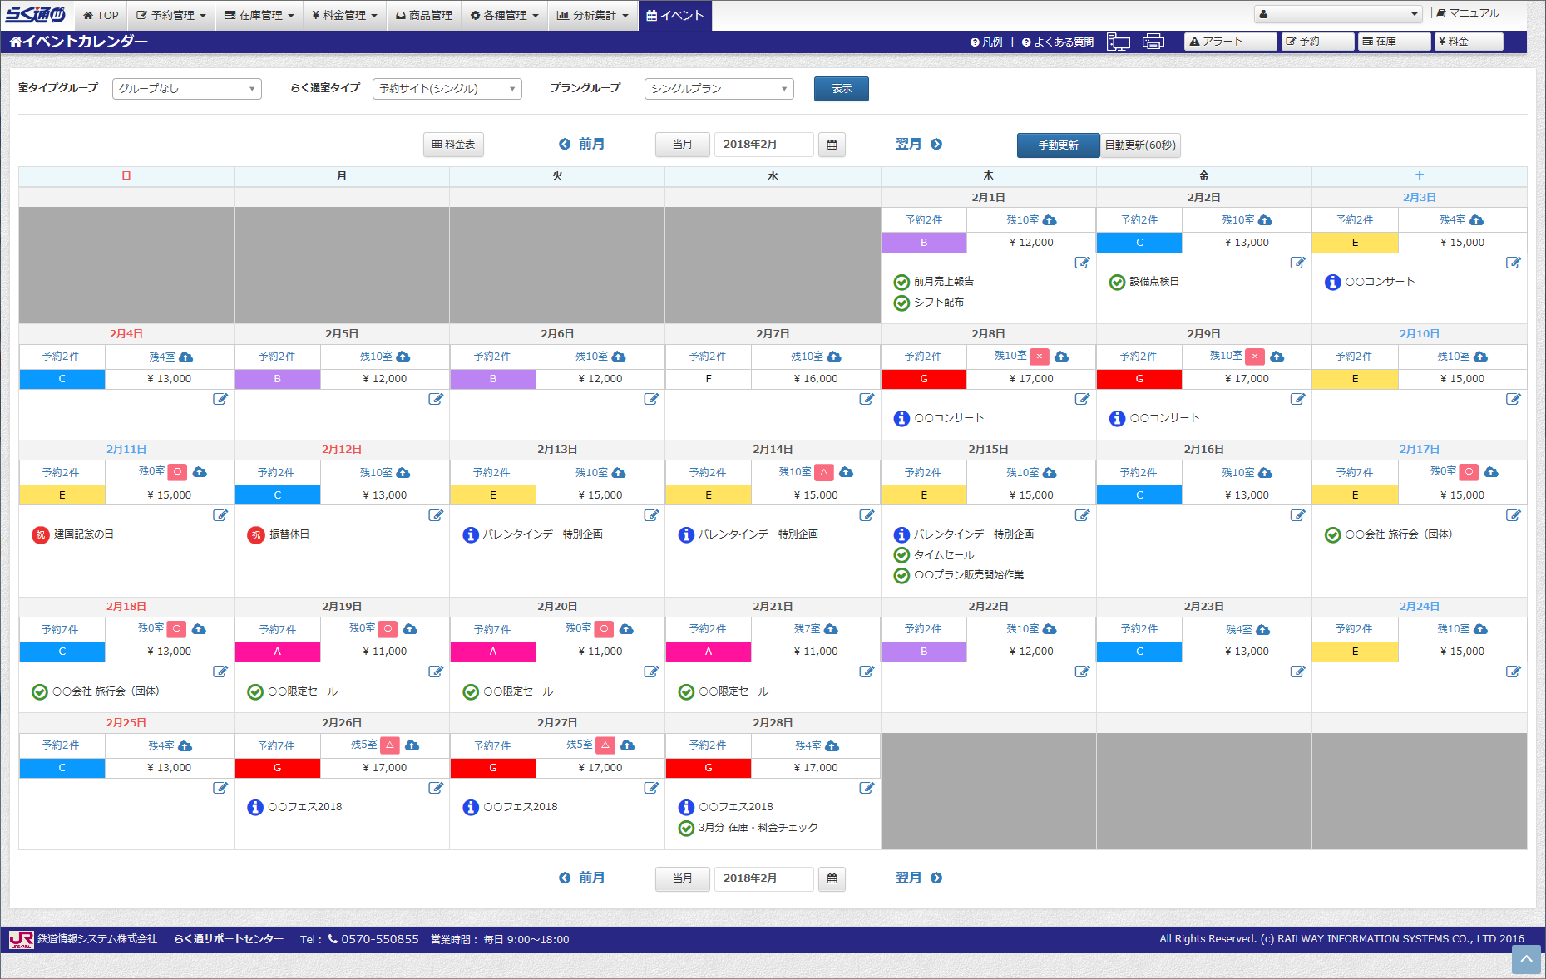Toggle 自動更新(60秒) auto refresh
Image resolution: width=1546 pixels, height=979 pixels.
(1140, 145)
